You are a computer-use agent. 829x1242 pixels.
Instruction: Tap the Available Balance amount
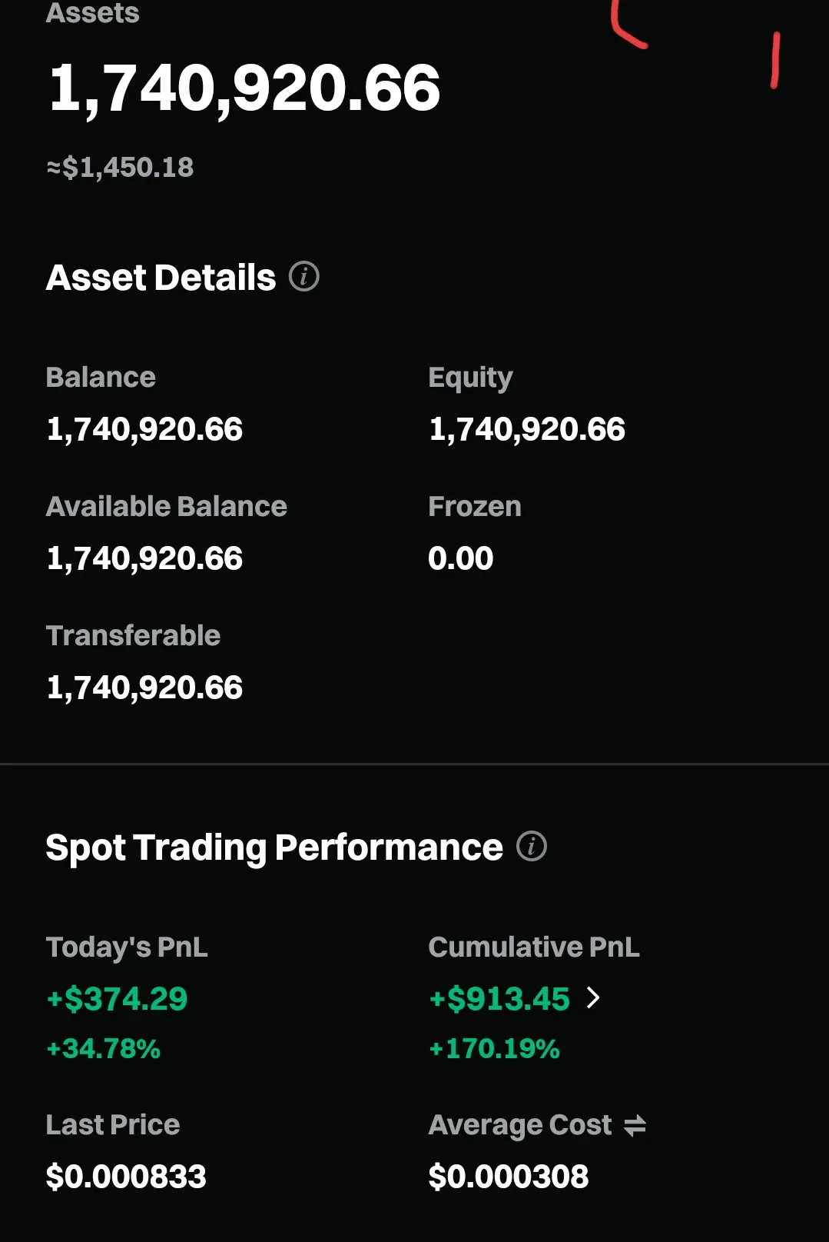144,558
